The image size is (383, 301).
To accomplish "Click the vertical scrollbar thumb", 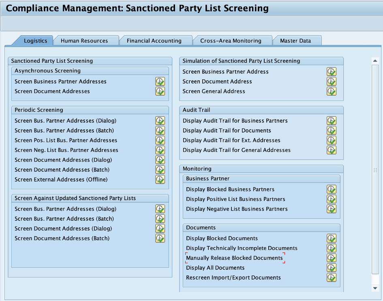I will [x=375, y=170].
